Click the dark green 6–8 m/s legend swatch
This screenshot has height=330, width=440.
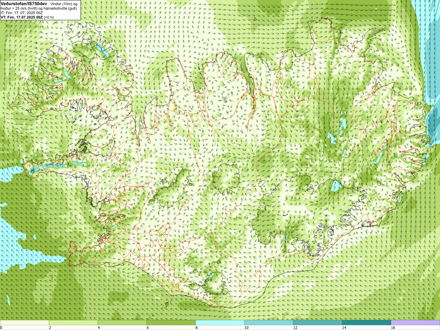coord(171,323)
